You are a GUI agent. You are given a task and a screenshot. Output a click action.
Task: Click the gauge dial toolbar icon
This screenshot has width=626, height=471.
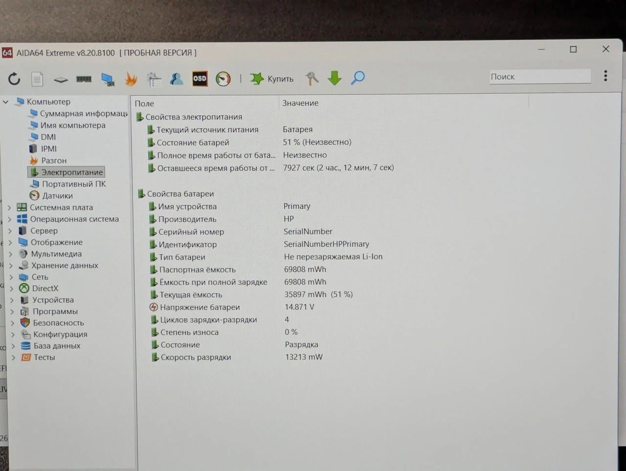click(223, 79)
